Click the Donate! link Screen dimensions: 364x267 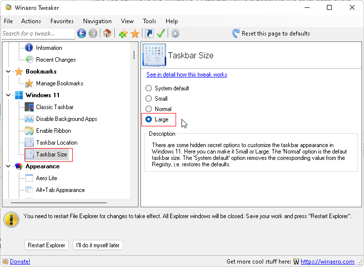[x=20, y=262]
